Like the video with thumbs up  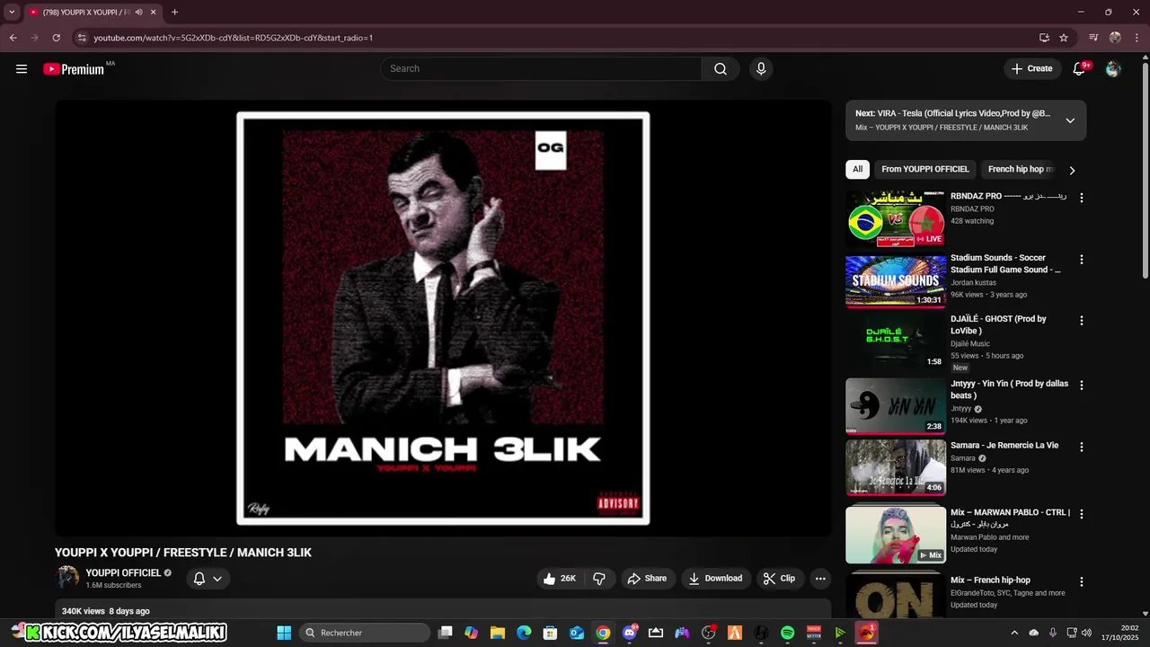(x=561, y=579)
